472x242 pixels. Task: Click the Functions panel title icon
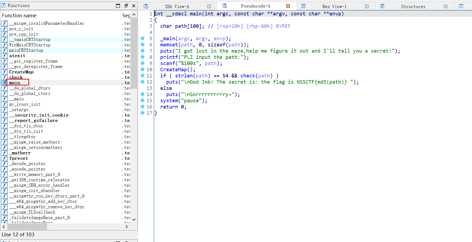tap(4, 5)
